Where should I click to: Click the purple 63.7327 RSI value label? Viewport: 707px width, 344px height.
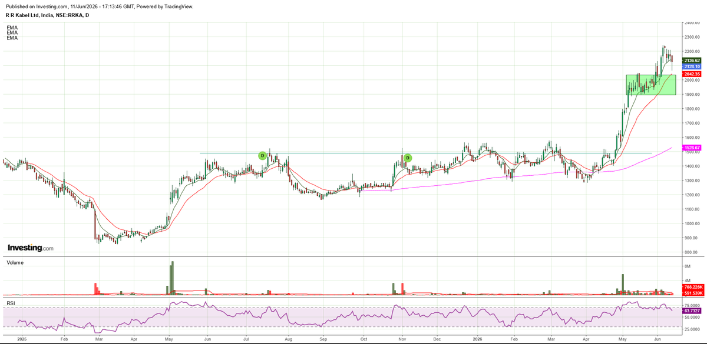pyautogui.click(x=691, y=310)
